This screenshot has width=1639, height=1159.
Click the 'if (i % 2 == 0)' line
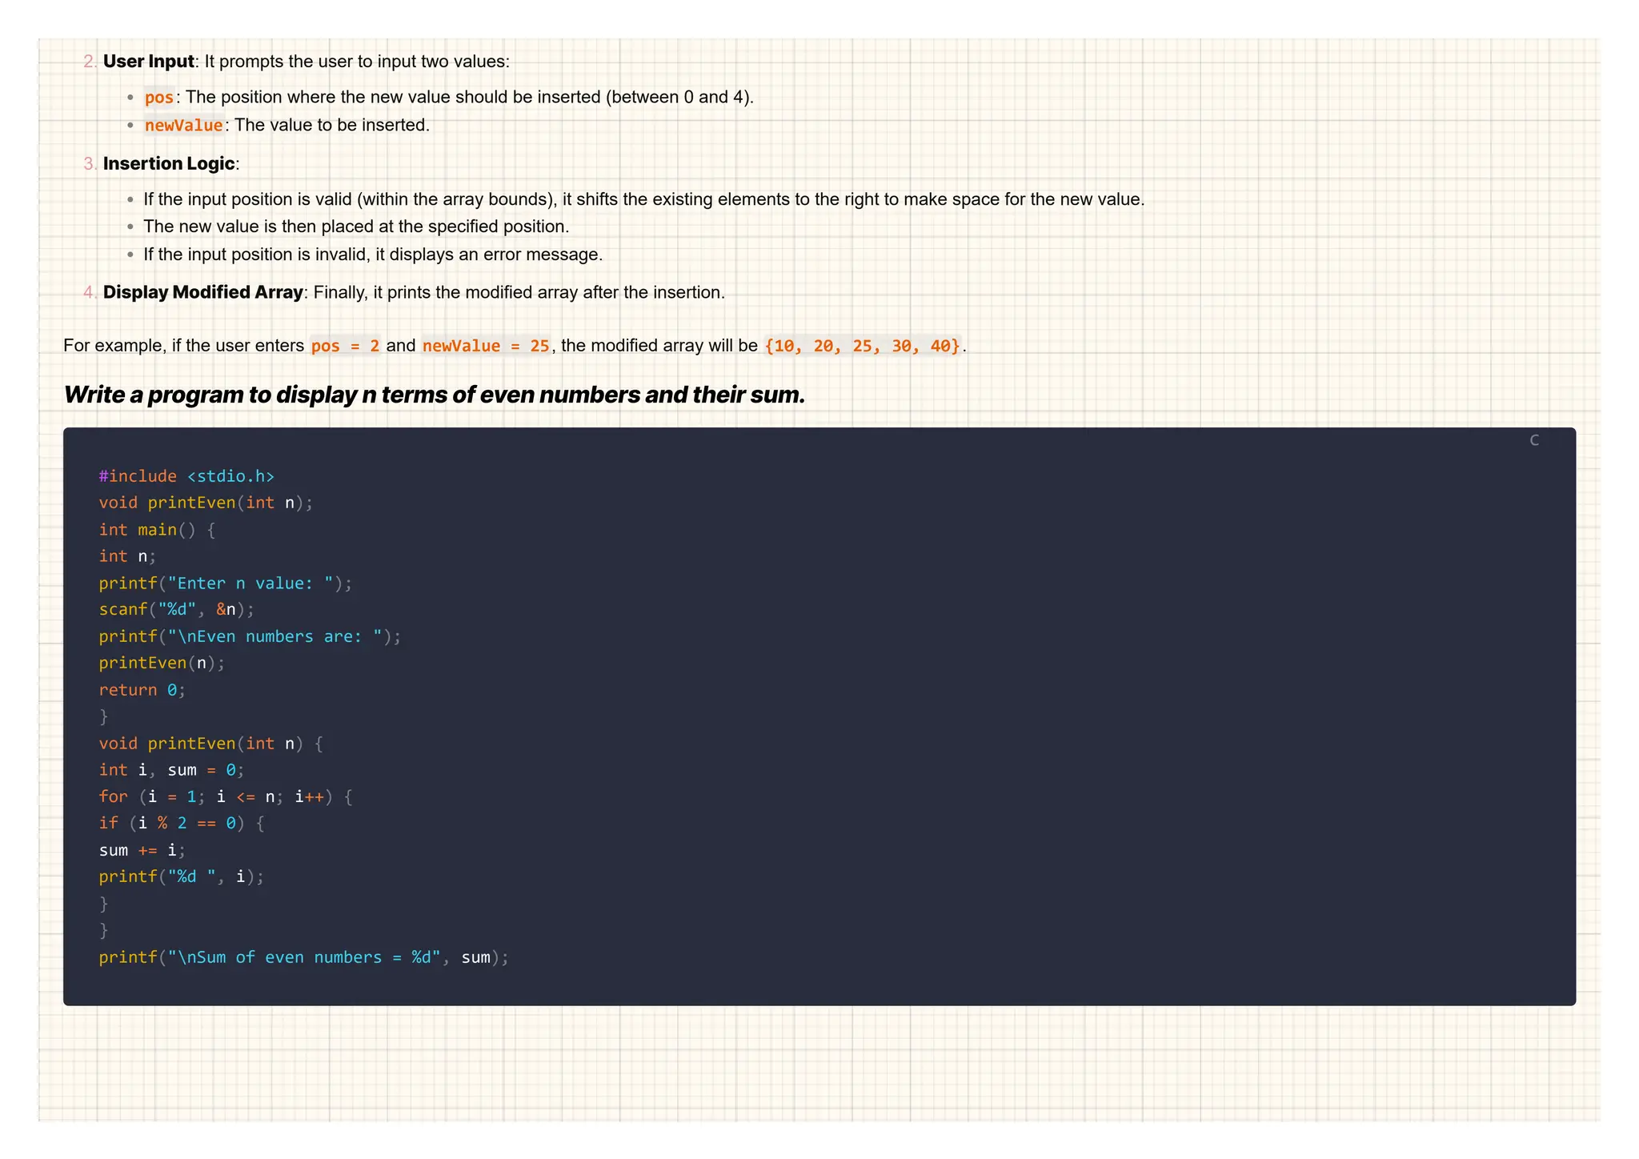point(181,824)
